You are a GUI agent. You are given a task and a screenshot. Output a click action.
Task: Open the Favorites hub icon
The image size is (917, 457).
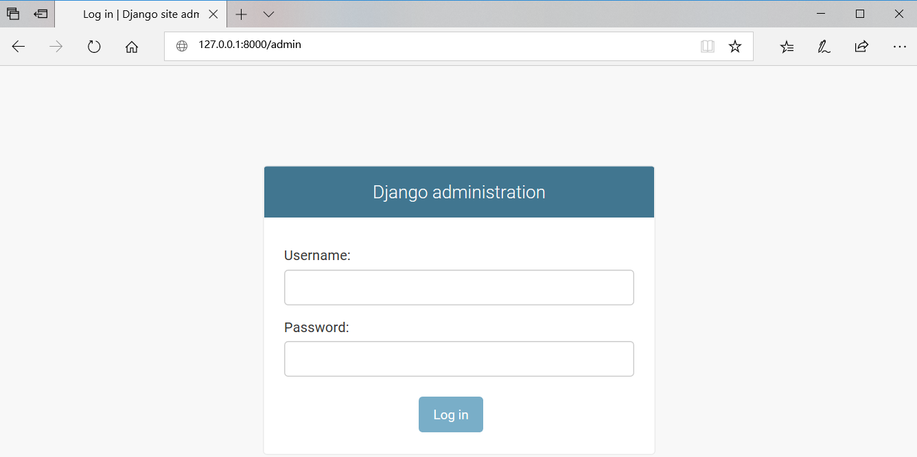787,46
